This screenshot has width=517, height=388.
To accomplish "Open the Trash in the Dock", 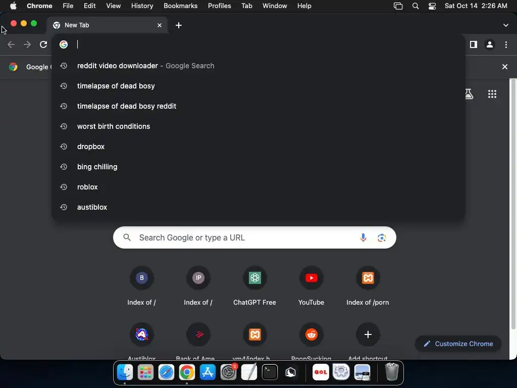I will pyautogui.click(x=392, y=372).
